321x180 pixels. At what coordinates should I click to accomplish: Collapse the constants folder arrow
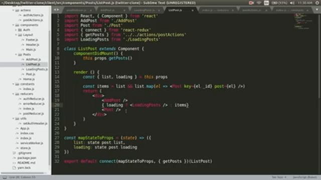tap(14, 84)
